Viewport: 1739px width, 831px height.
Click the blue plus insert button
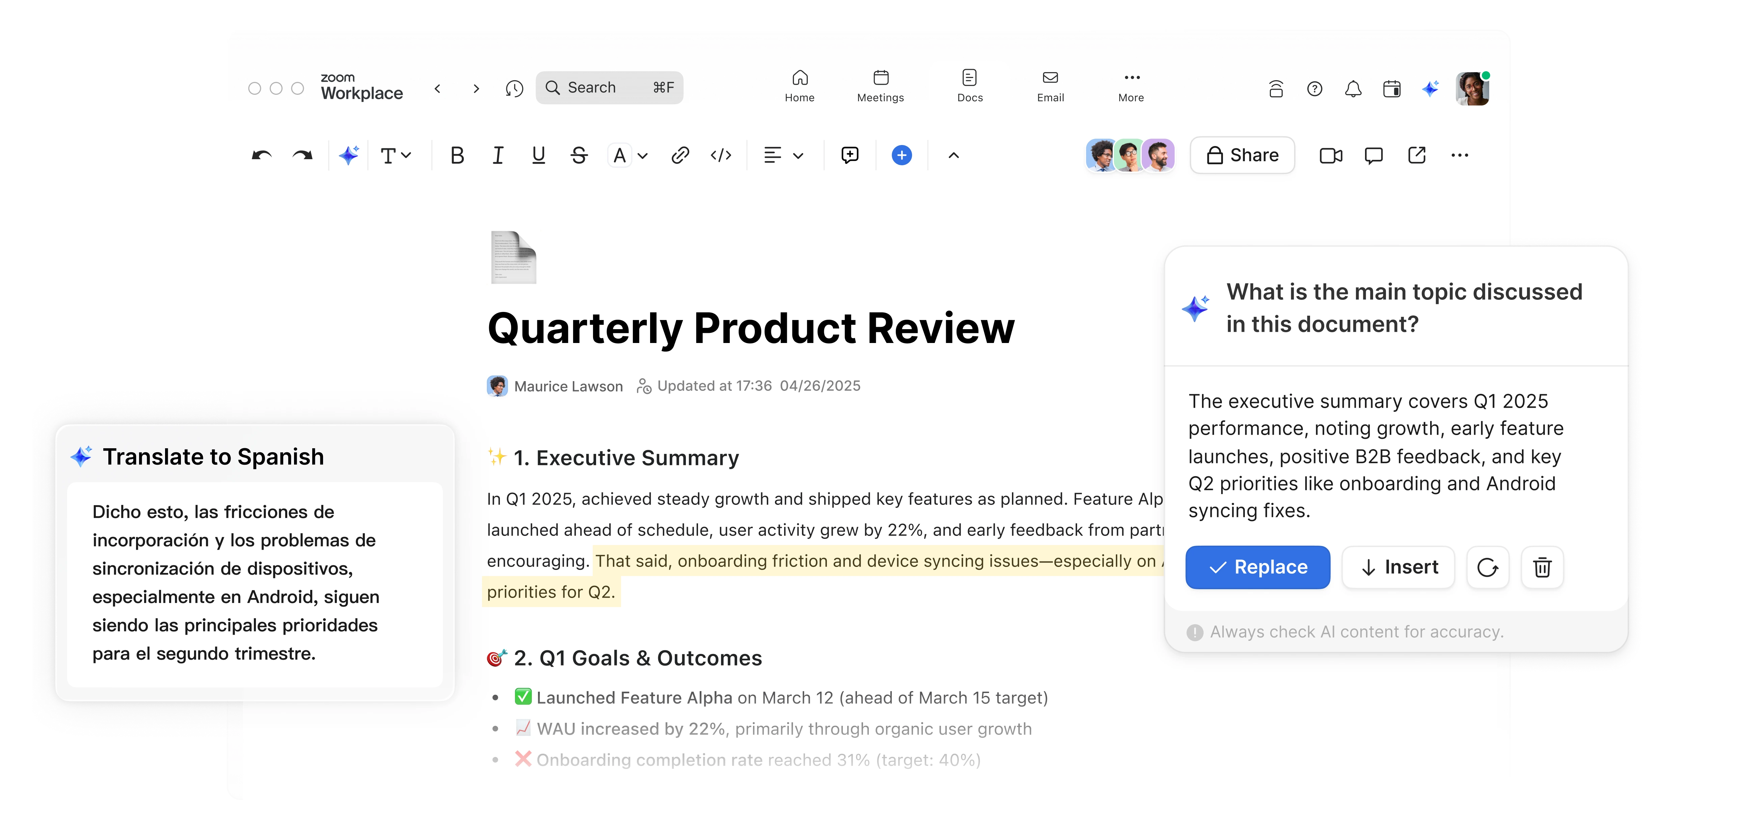tap(901, 155)
